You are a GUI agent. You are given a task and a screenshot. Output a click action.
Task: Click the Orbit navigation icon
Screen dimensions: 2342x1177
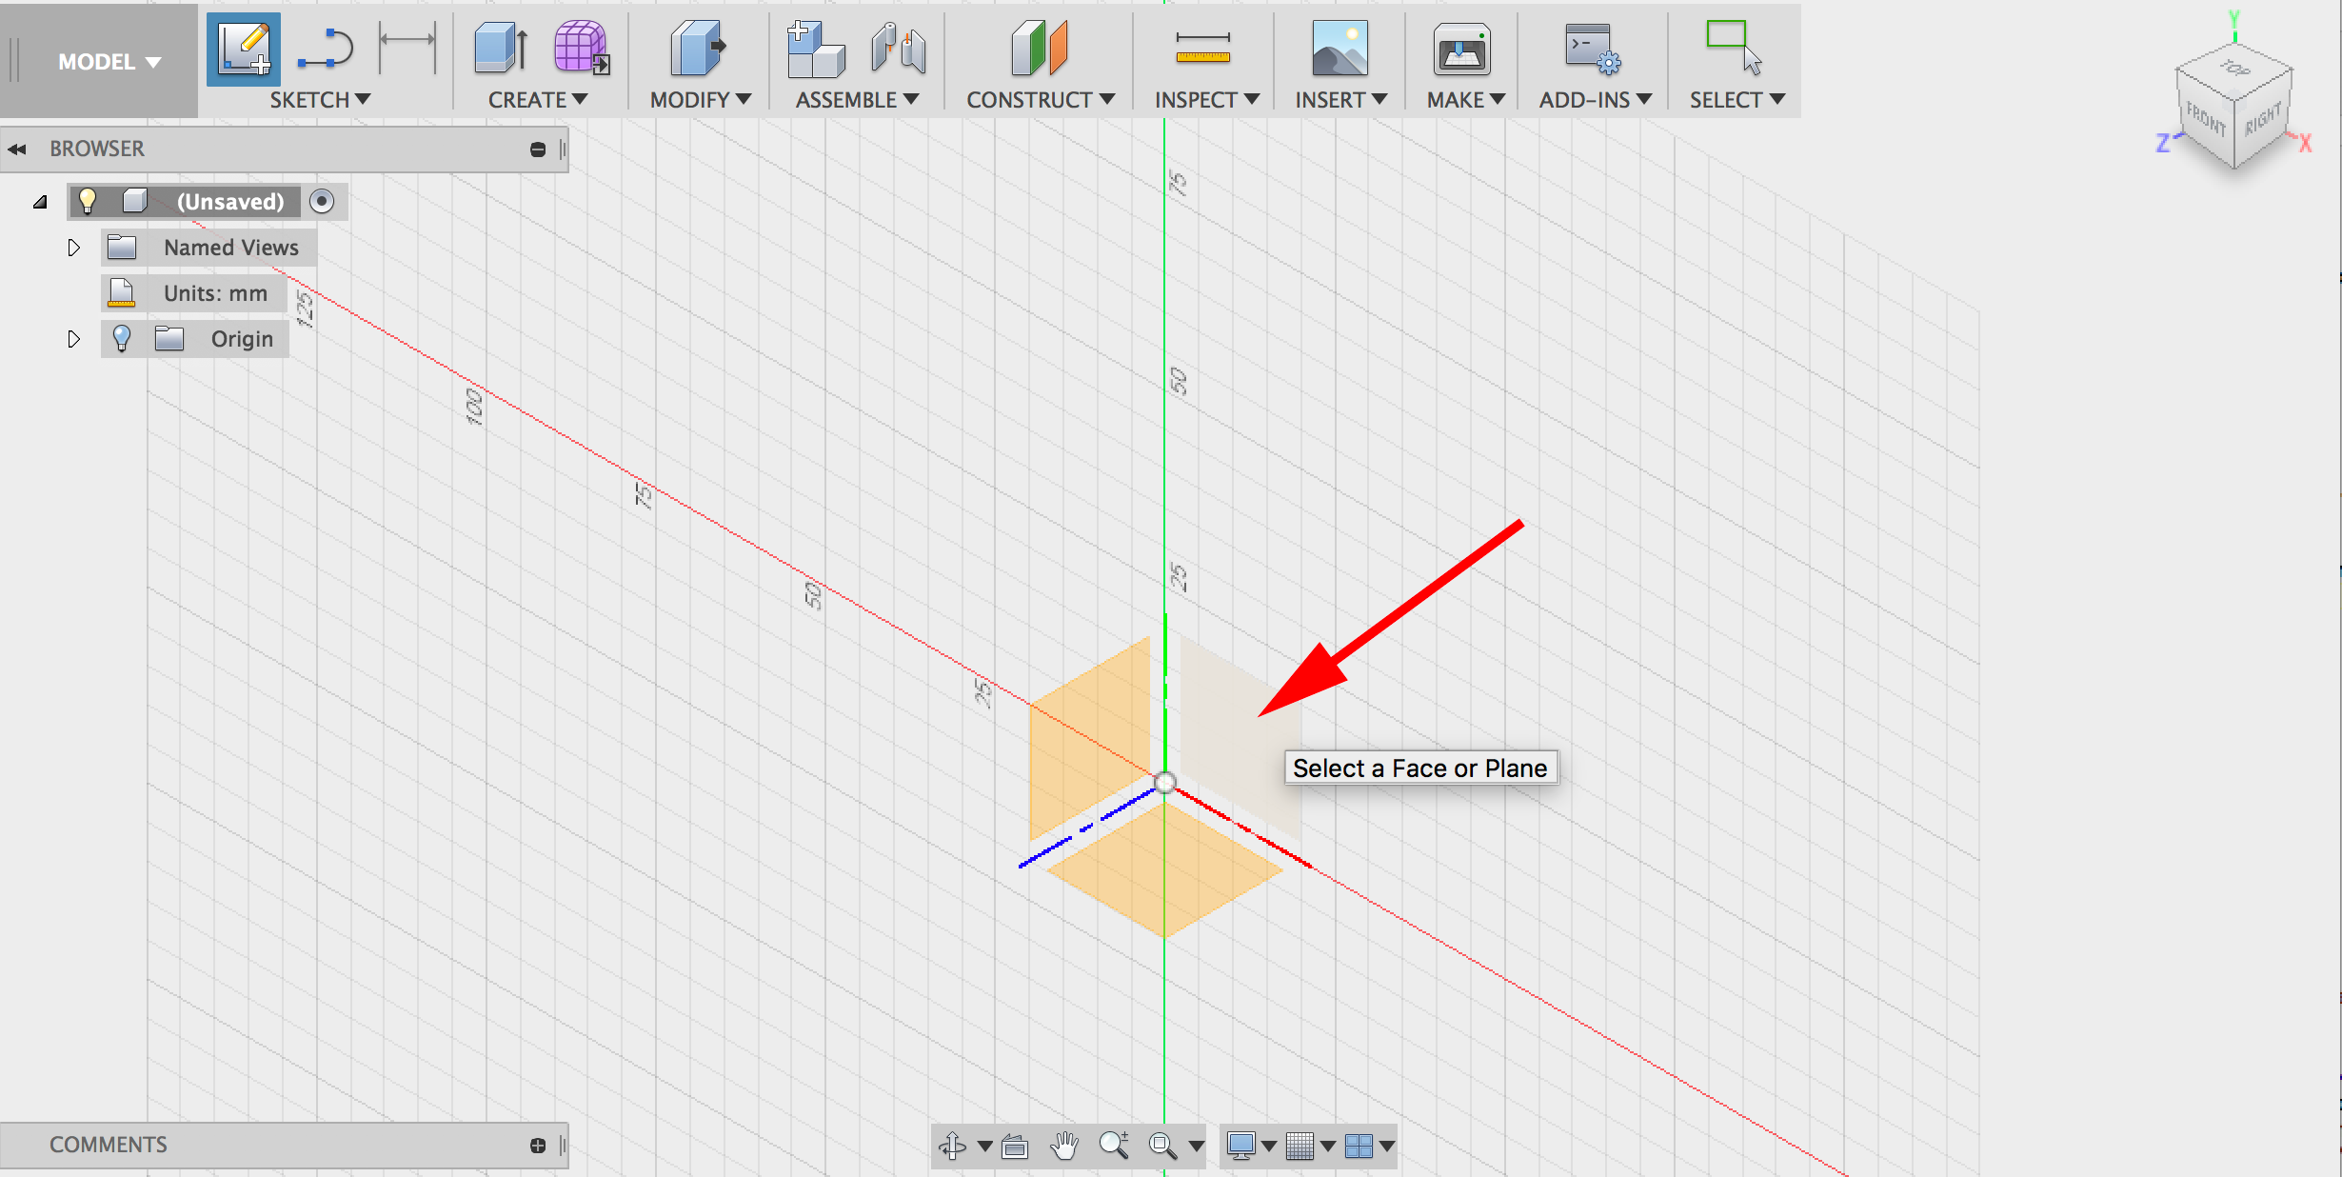click(953, 1145)
